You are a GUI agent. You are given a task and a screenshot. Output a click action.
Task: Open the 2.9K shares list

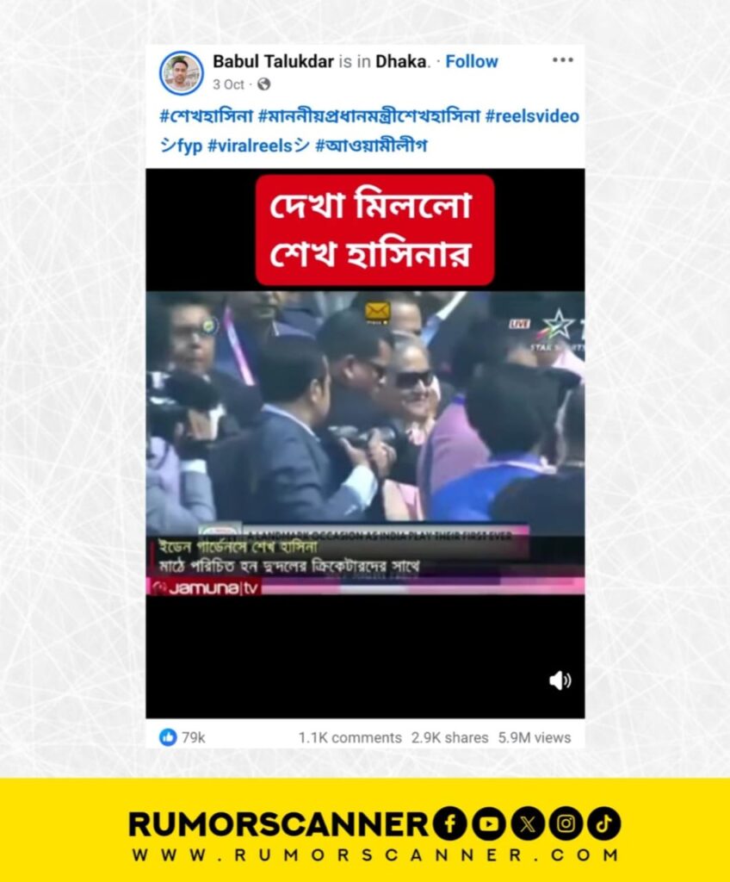pyautogui.click(x=449, y=737)
